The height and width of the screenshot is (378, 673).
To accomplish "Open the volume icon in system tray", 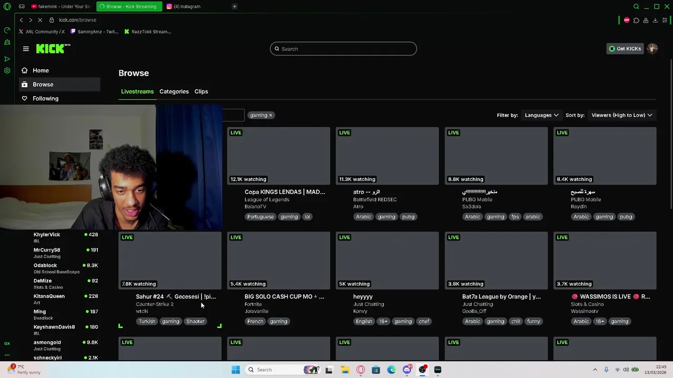I will 626,370.
